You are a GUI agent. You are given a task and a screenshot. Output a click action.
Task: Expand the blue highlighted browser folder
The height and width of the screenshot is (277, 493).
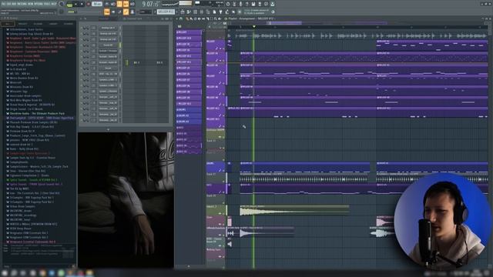tap(40, 118)
